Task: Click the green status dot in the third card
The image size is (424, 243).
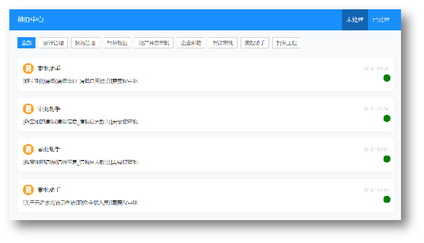Action: (387, 159)
